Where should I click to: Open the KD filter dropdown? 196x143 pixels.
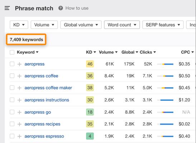pos(19,25)
